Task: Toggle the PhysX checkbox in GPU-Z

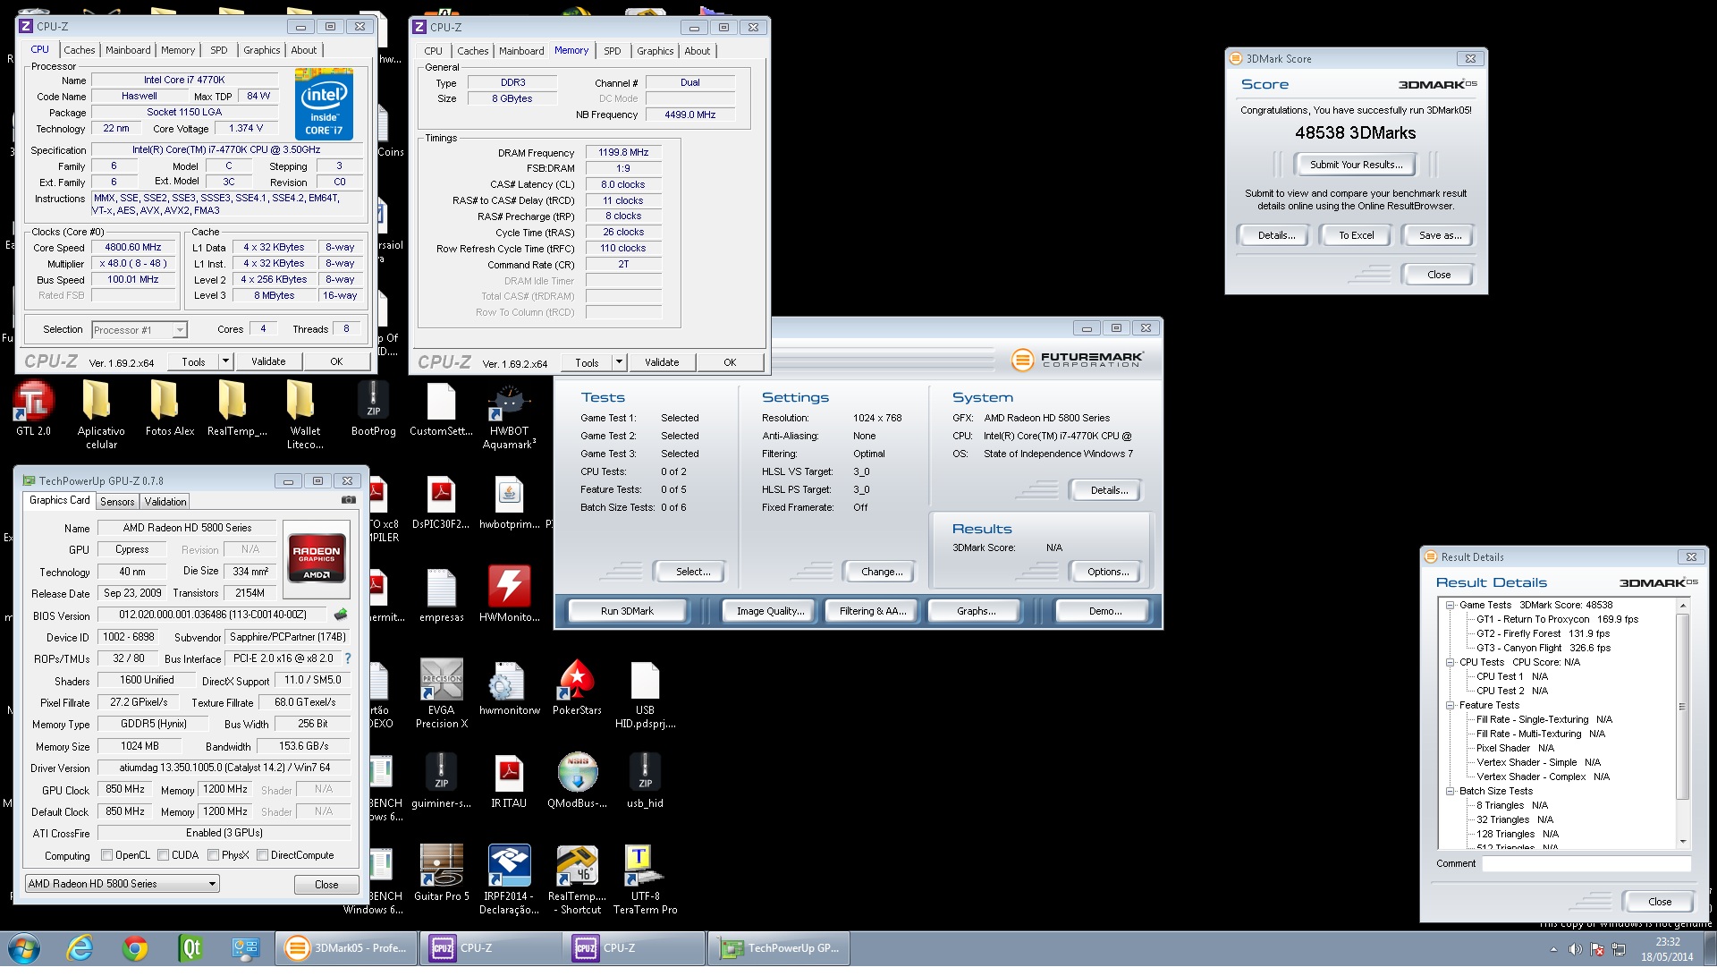Action: (x=213, y=856)
